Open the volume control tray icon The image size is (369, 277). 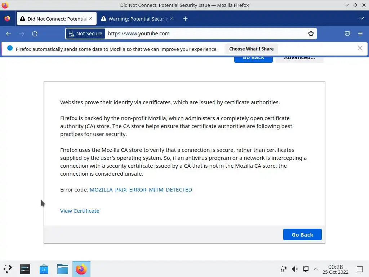[x=294, y=269]
